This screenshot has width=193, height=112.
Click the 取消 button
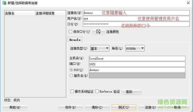point(177,107)
